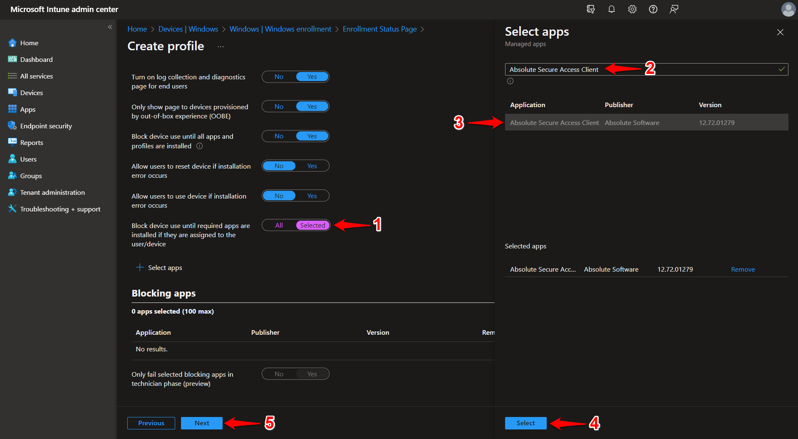Navigate to Home via breadcrumb

137,29
